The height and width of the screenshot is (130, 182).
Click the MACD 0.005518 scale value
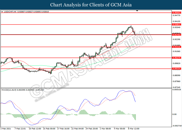point(177,90)
